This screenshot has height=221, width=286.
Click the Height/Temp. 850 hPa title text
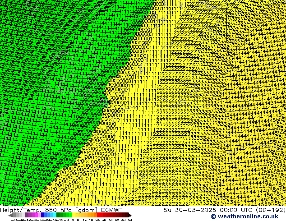point(37,210)
